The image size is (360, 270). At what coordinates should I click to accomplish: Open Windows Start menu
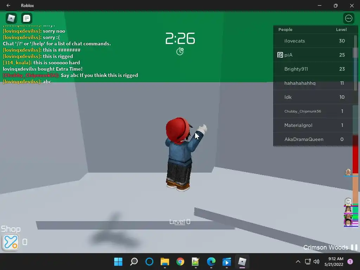point(118,262)
